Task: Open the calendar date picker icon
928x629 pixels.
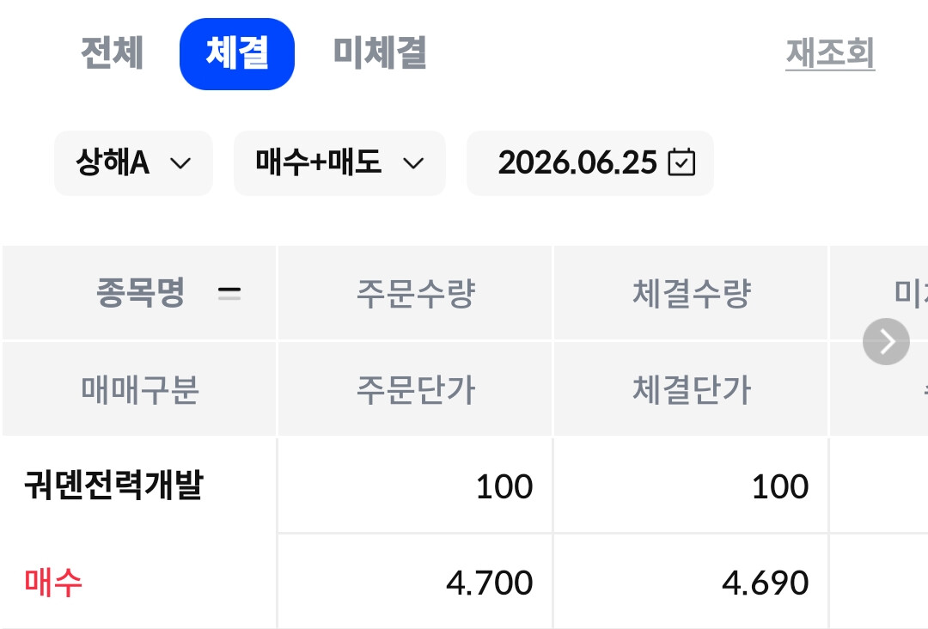Action: 681,162
